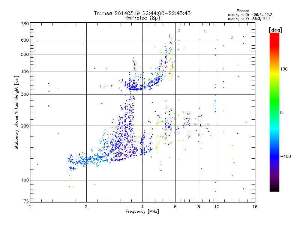Click the x-axis '1' tick label
The image size is (300, 225).
(30, 207)
